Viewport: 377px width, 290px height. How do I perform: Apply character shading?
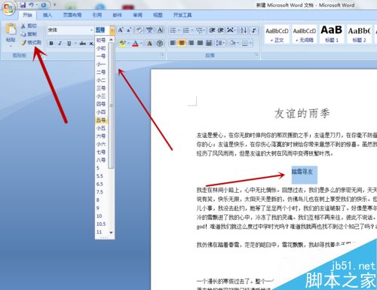click(149, 44)
